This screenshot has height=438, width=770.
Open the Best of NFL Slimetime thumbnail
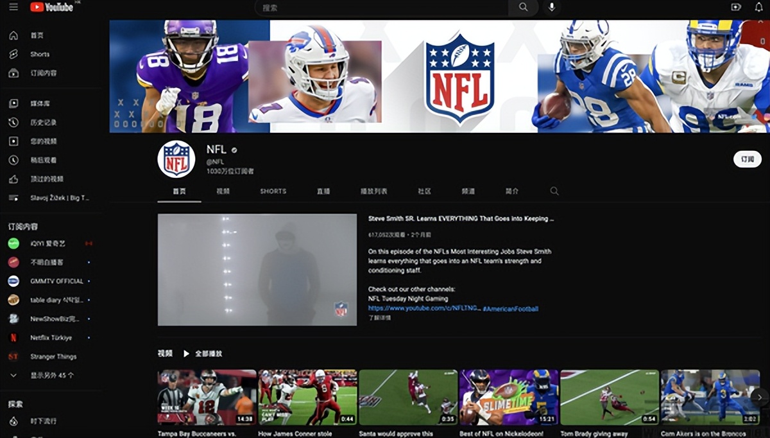coord(509,397)
